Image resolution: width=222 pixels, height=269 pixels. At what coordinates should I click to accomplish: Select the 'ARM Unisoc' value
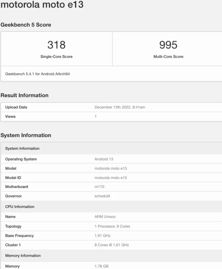coord(105,217)
